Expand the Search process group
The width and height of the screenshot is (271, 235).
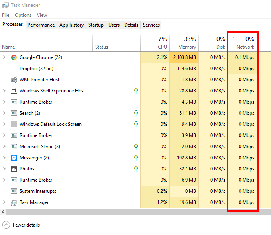tap(4, 113)
